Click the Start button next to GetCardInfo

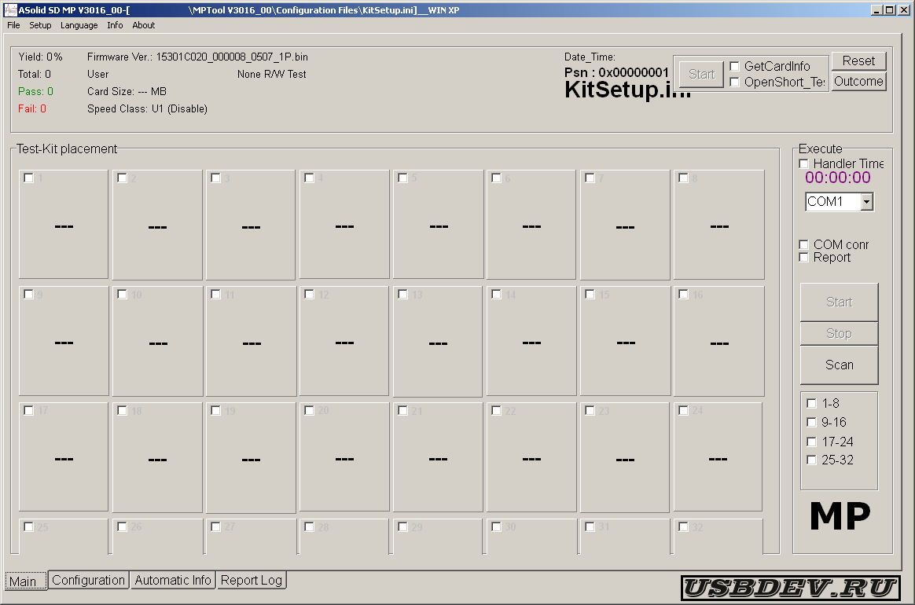pos(701,74)
